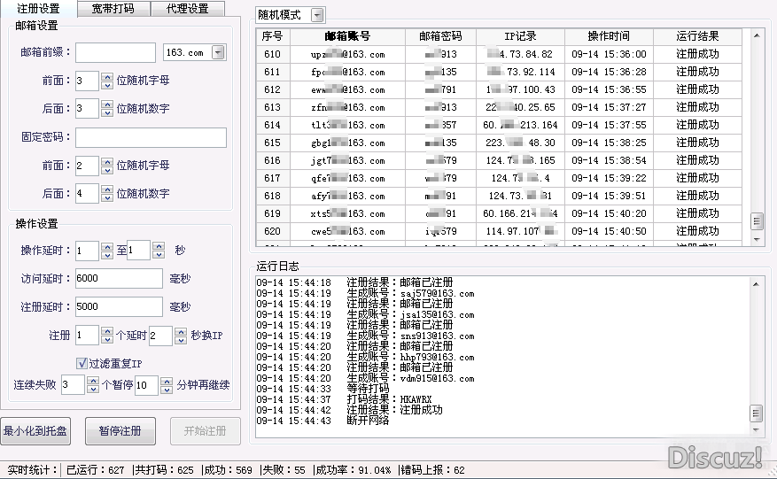Click the 运行日志 log scrollbar thumb
The height and width of the screenshot is (479, 777).
point(756,413)
